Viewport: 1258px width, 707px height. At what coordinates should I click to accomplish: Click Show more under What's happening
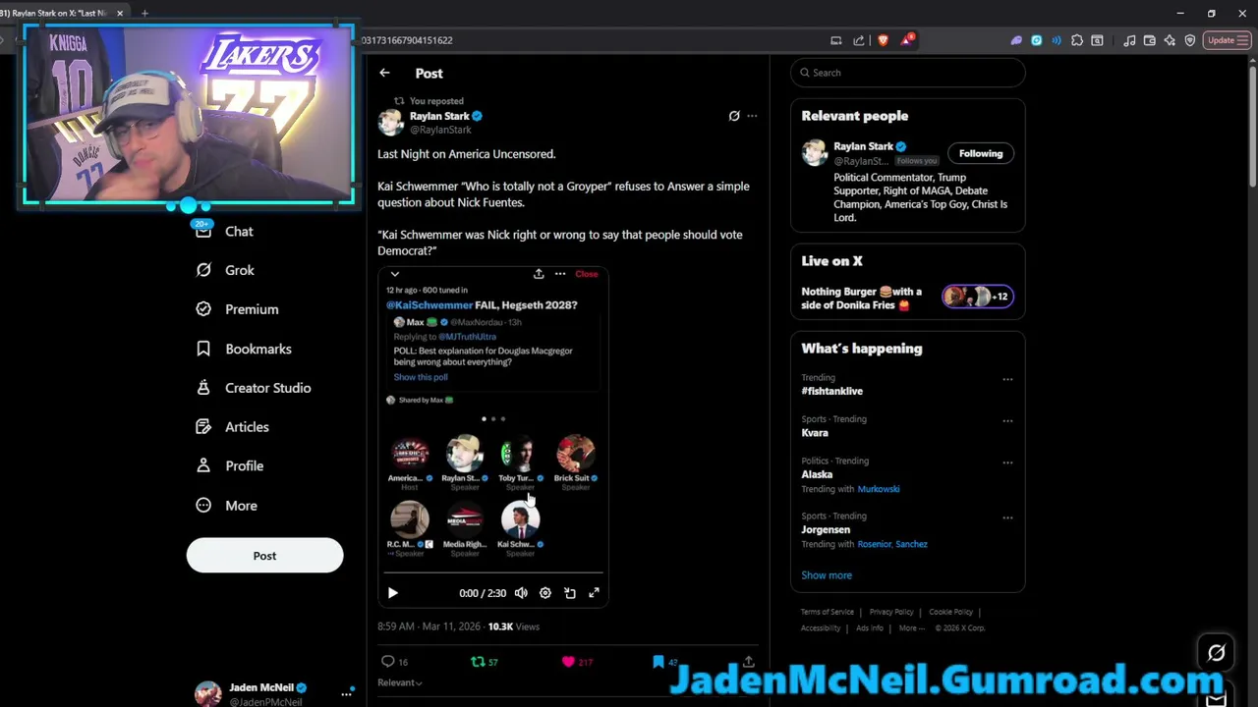[x=827, y=575]
